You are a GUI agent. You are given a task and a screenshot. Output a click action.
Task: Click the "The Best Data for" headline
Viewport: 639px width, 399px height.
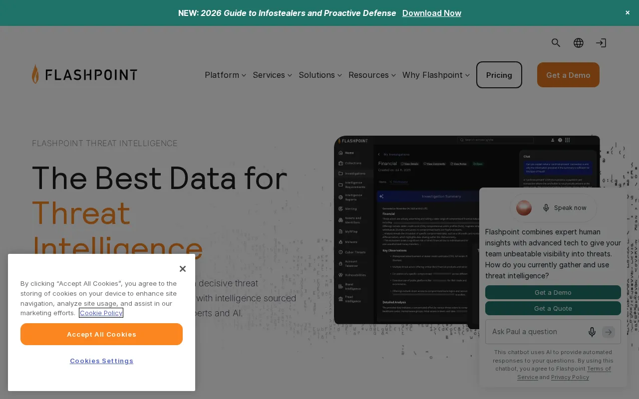click(160, 178)
